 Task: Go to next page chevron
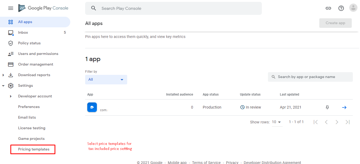click(x=337, y=122)
